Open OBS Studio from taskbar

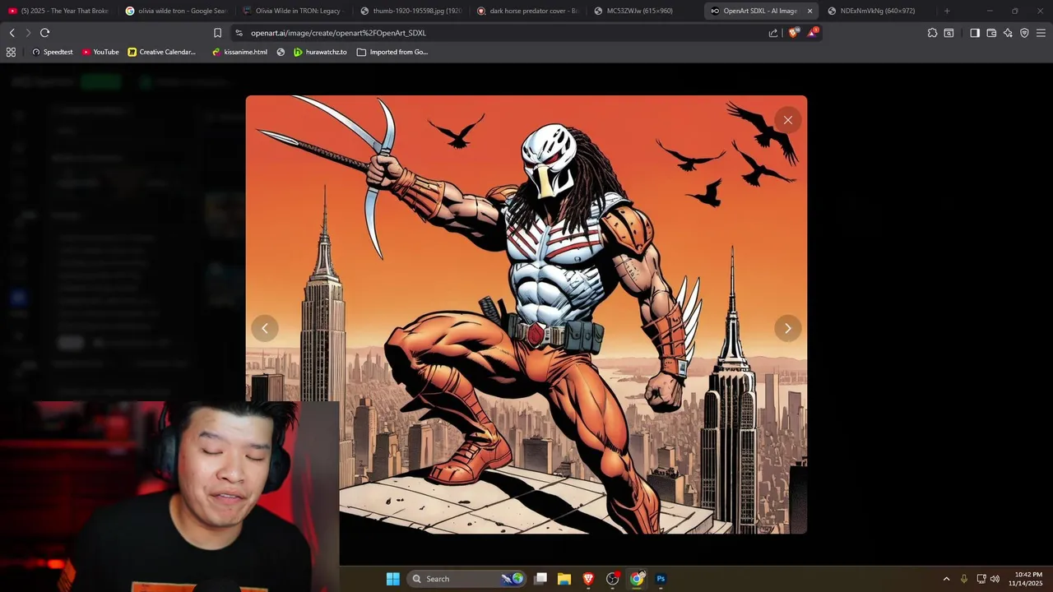[x=612, y=579]
